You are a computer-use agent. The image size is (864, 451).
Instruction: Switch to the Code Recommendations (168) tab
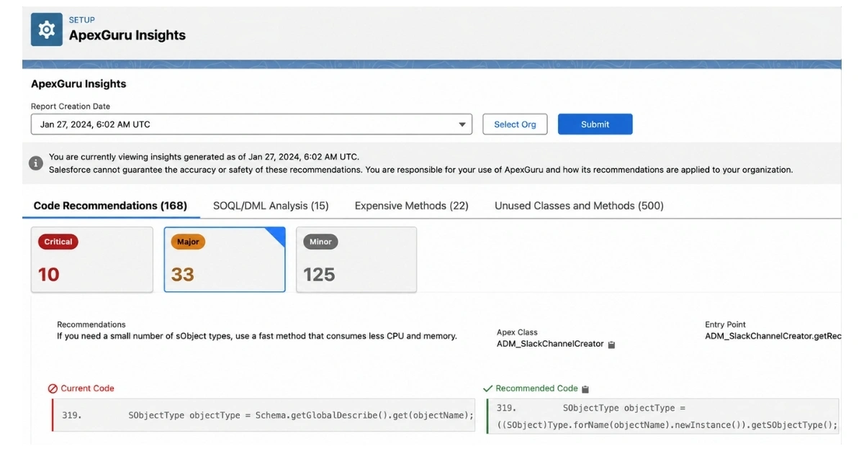110,206
